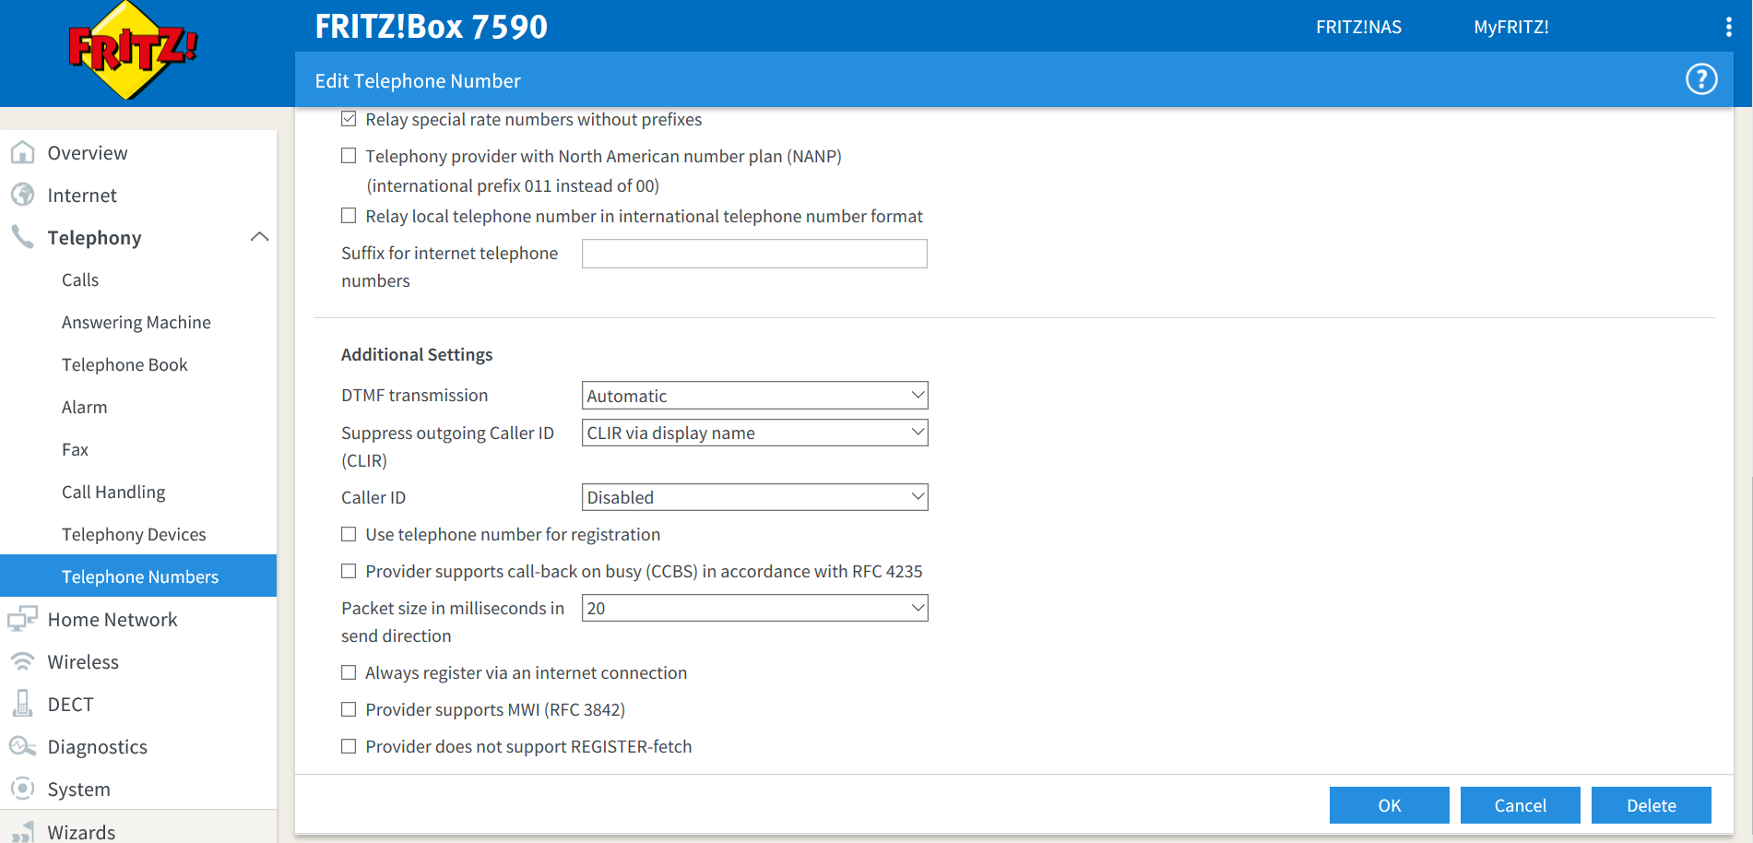Check Provider does not support REGISTER-fetch
The image size is (1753, 843).
[x=349, y=746]
